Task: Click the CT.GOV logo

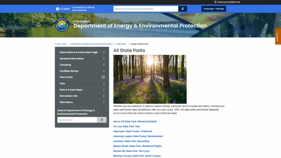Action: [63, 9]
